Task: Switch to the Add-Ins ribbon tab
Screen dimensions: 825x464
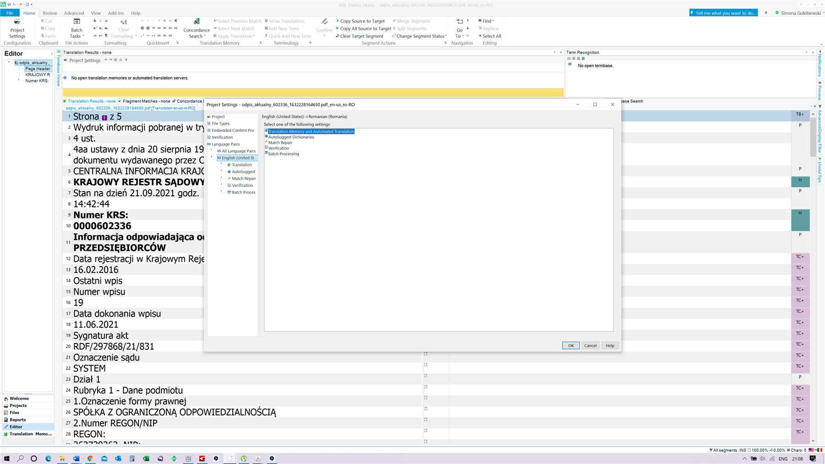Action: click(x=115, y=13)
